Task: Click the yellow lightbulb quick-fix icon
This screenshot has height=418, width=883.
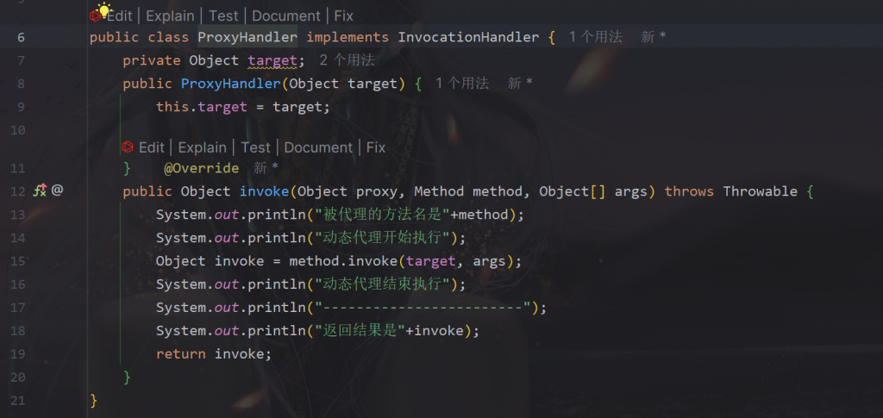Action: point(104,9)
